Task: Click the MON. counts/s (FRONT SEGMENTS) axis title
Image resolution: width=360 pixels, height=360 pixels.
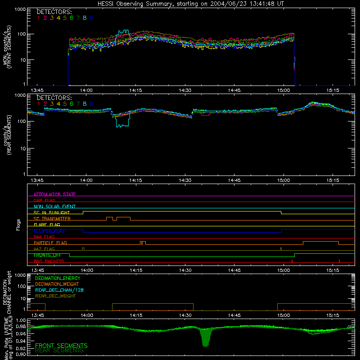Action: [x=7, y=47]
